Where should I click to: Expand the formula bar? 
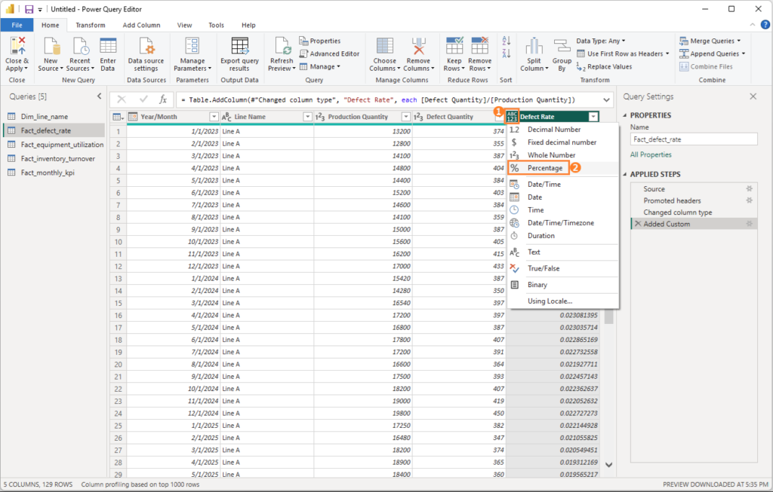pos(606,100)
